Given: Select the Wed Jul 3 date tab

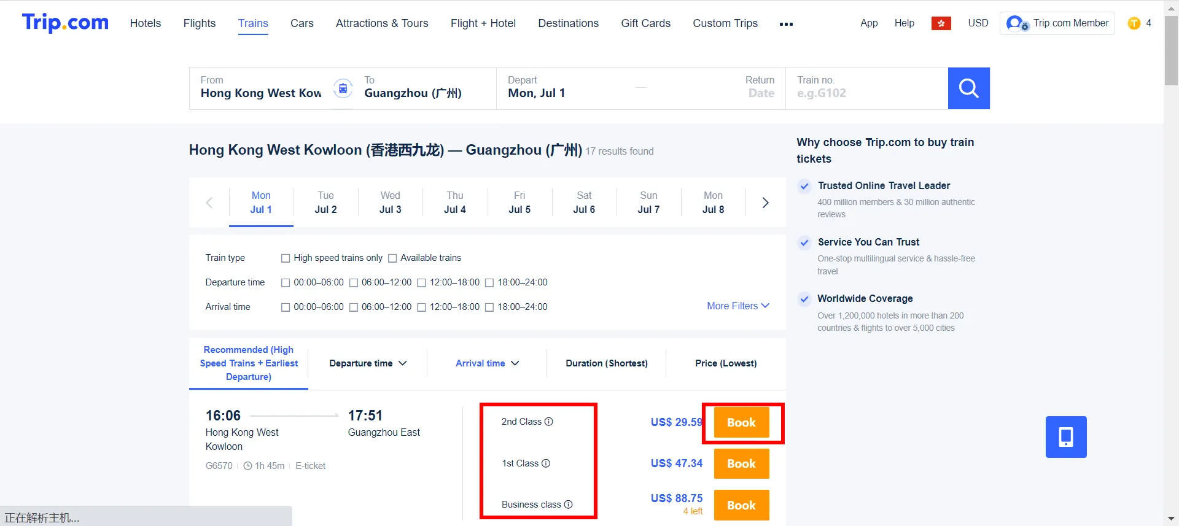Looking at the screenshot, I should pyautogui.click(x=391, y=203).
